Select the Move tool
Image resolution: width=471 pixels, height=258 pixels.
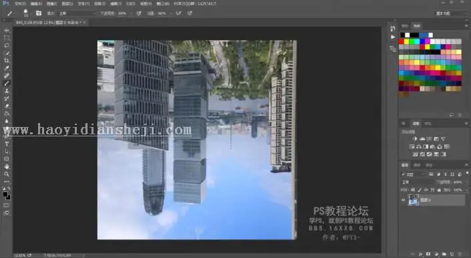(7, 30)
